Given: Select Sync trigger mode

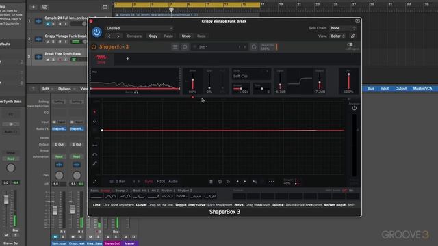Looking at the screenshot, I should click(x=149, y=182).
